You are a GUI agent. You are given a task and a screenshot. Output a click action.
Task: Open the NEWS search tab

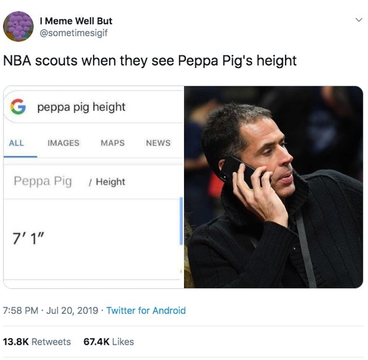[x=158, y=143]
